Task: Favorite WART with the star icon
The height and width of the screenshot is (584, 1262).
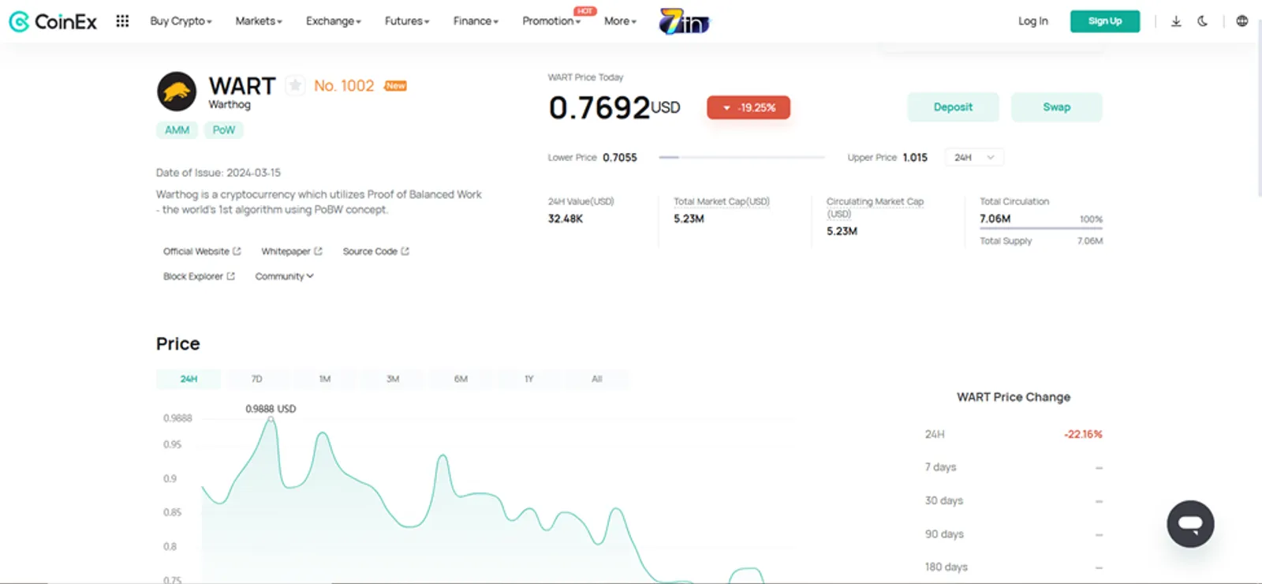Action: pos(295,85)
